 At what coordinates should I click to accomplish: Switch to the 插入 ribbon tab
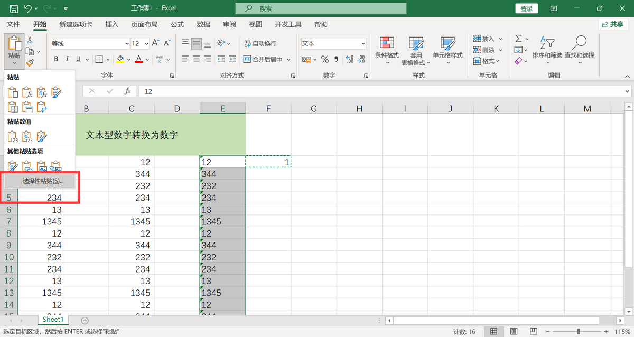(111, 24)
